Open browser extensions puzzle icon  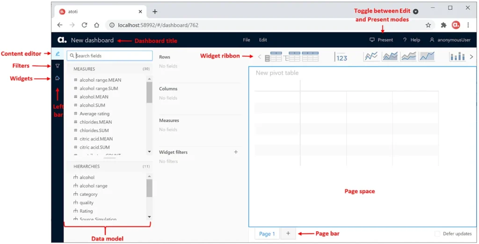point(443,25)
